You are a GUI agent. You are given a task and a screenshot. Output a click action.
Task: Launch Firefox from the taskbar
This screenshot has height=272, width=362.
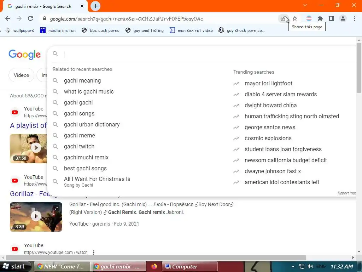pyautogui.click(x=154, y=266)
